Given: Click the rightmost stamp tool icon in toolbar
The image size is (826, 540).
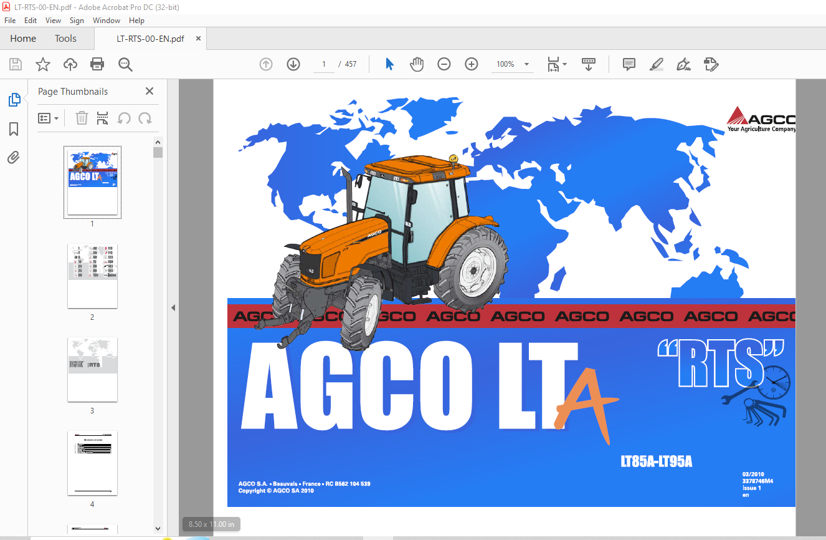Looking at the screenshot, I should 711,64.
